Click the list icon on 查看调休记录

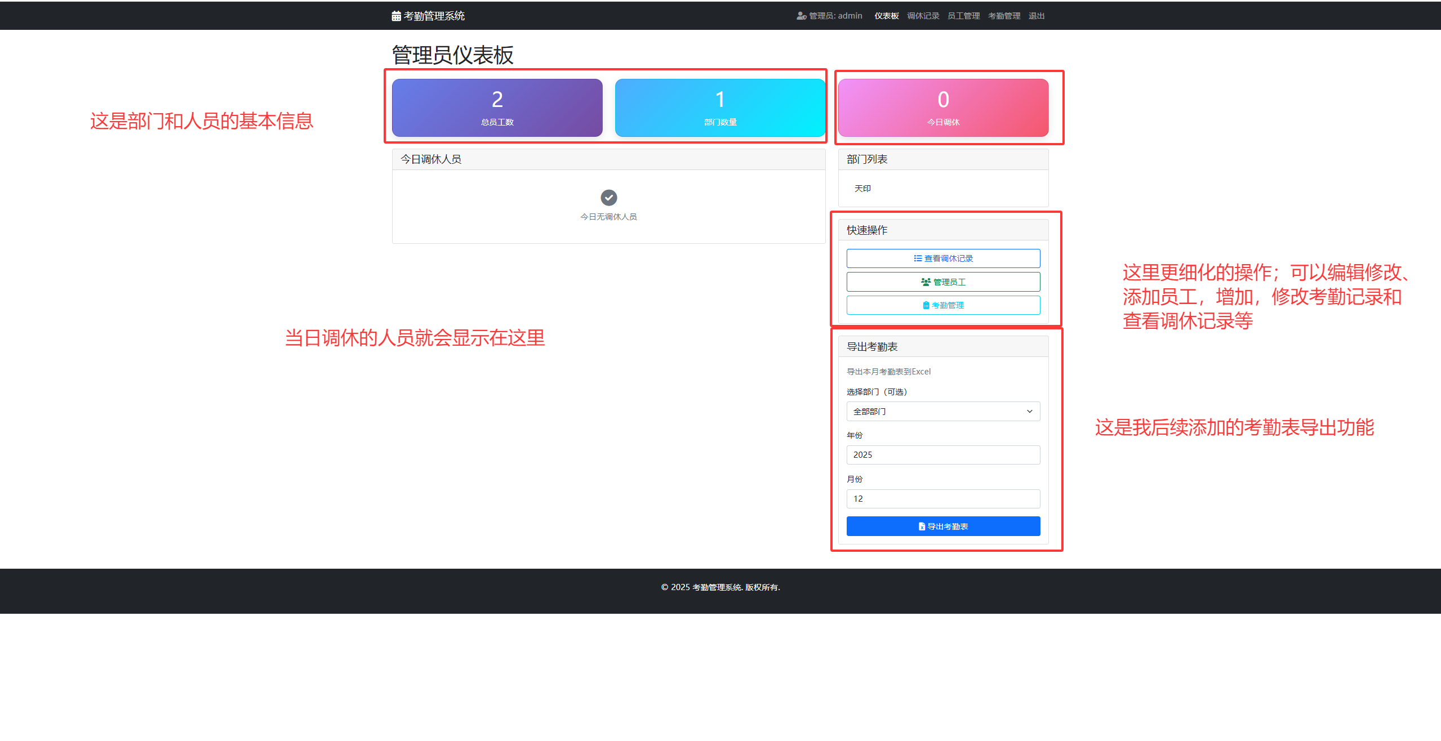pyautogui.click(x=918, y=258)
